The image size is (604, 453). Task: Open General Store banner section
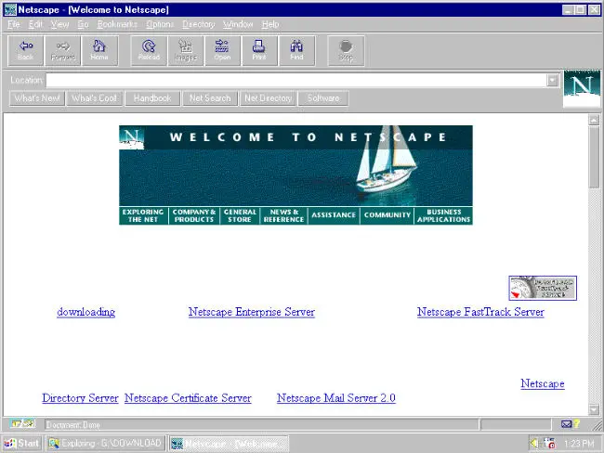point(240,215)
